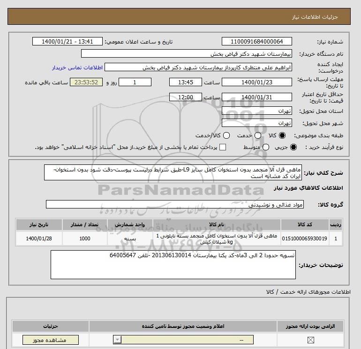Open the supplier license status dropdown
The image size is (361, 349).
183,340
